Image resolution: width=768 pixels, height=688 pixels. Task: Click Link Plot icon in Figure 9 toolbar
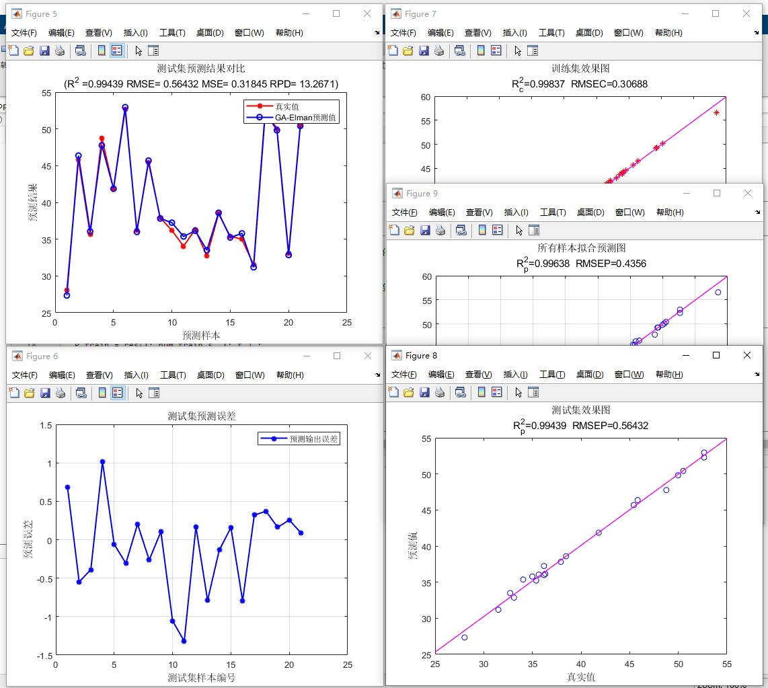tap(461, 230)
